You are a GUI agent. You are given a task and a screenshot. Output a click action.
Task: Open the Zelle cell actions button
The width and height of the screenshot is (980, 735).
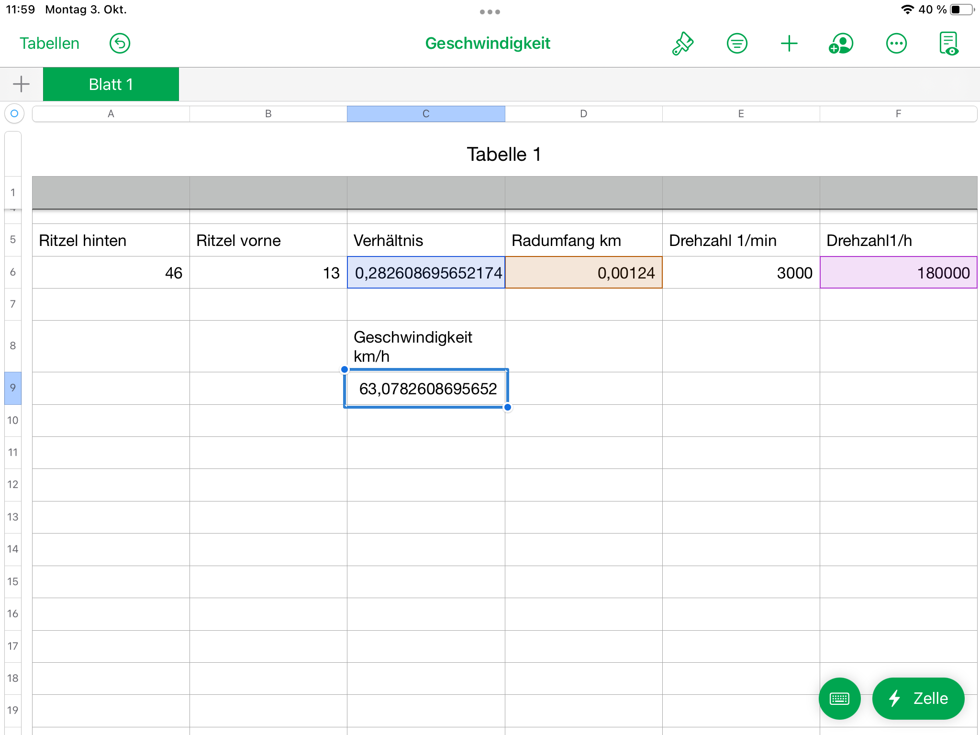[x=918, y=698]
